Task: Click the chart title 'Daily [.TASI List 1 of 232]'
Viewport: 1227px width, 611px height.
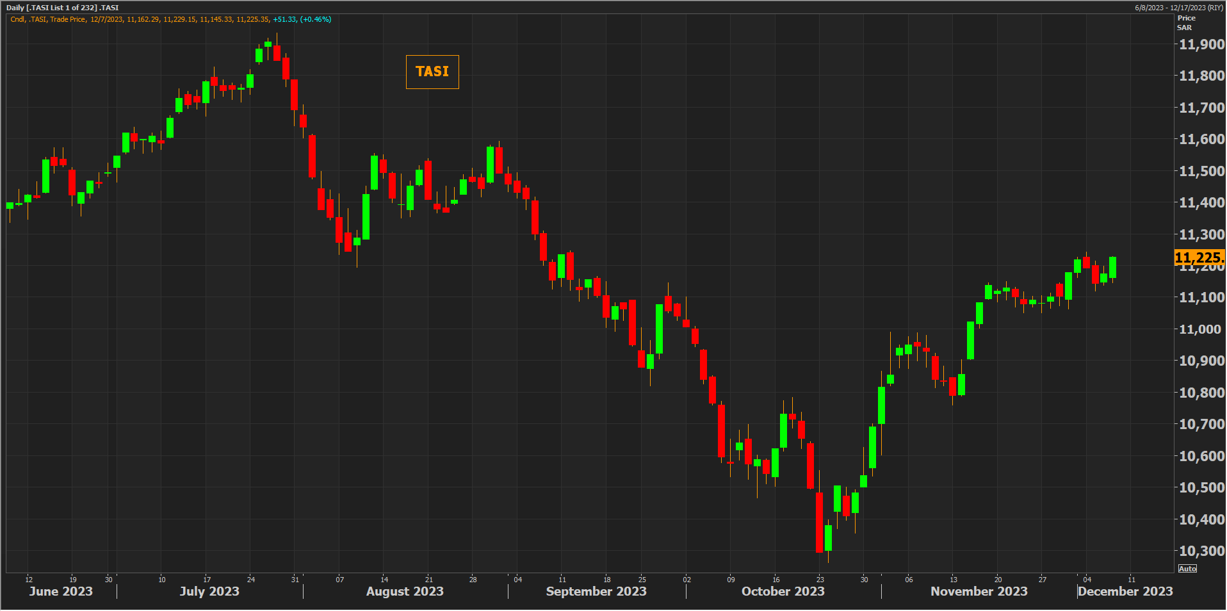Action: click(x=62, y=8)
